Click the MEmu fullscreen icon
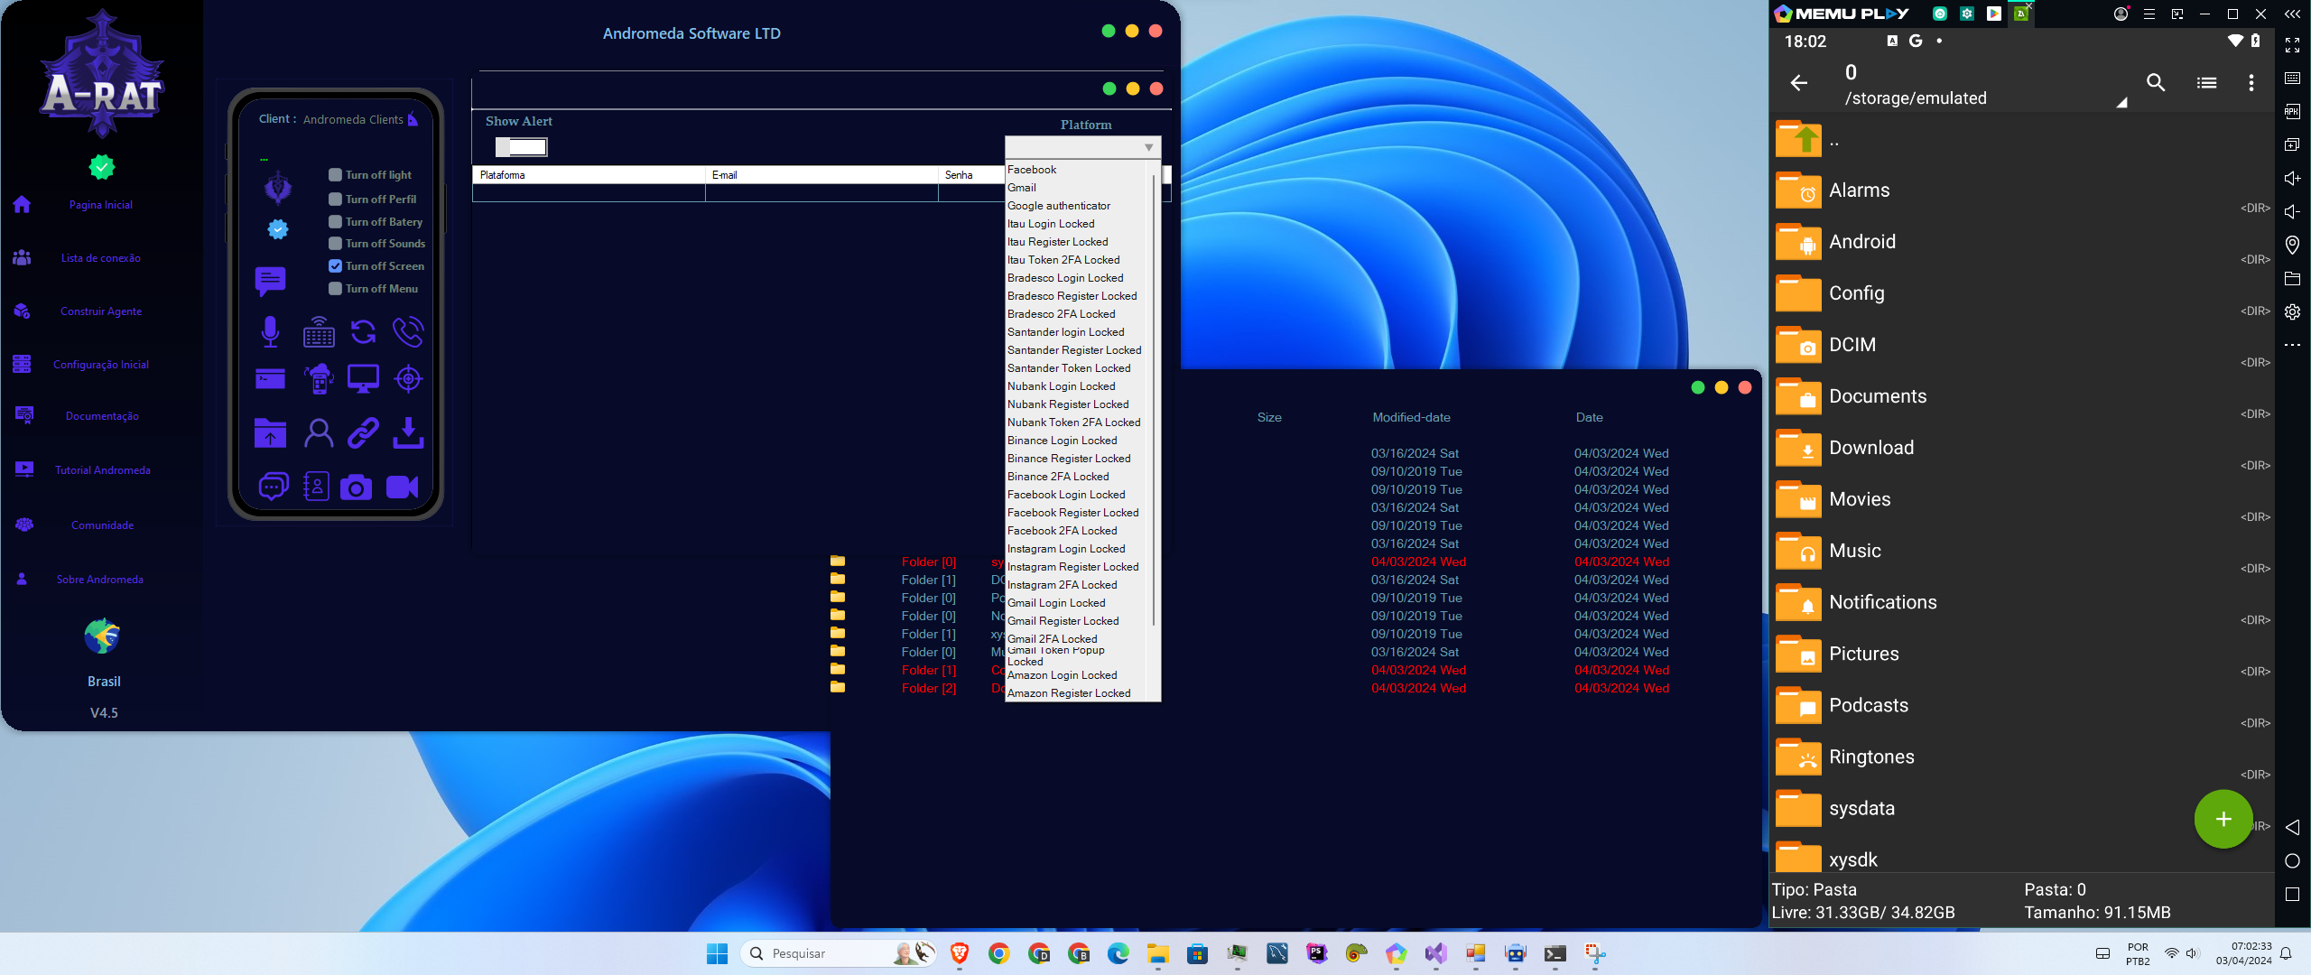The height and width of the screenshot is (975, 2311). [2292, 44]
